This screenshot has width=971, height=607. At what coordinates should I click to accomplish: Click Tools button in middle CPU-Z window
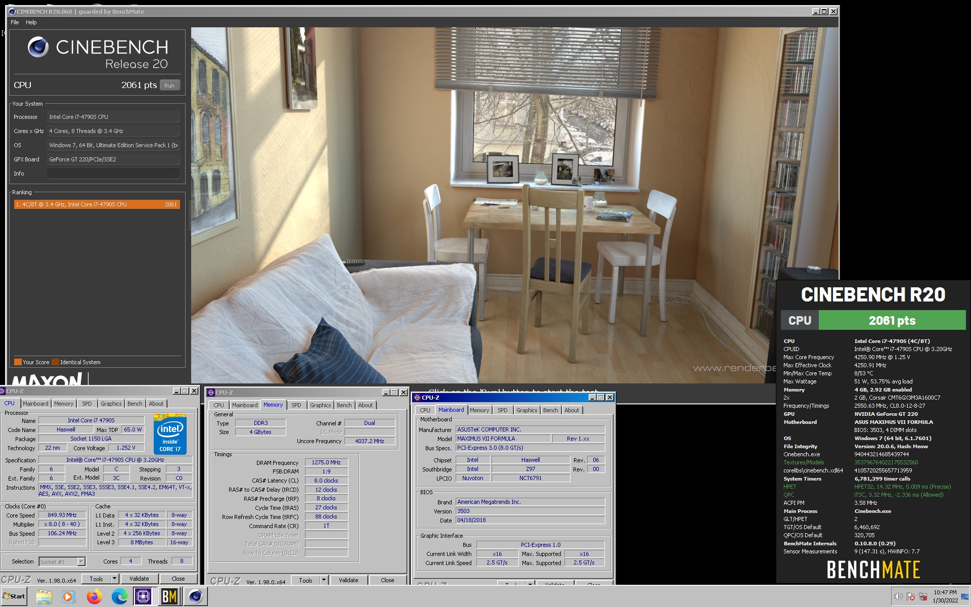[x=305, y=580]
